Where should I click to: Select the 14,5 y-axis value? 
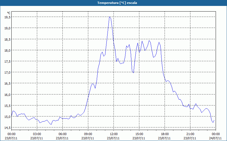click(x=8, y=128)
